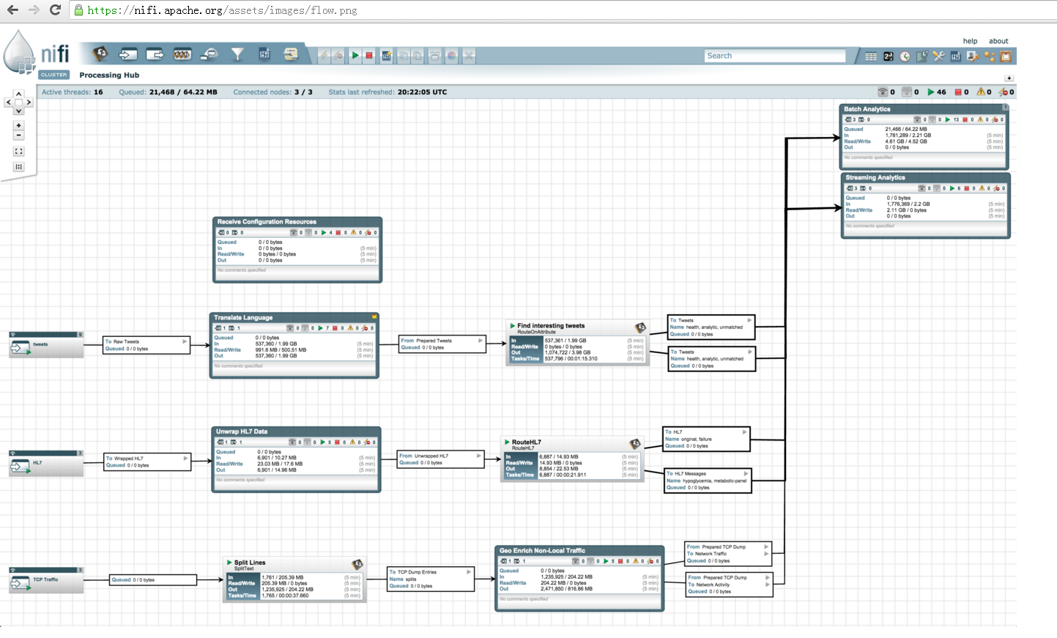Click the browser back arrow
Viewport: 1057px width, 638px height.
point(12,10)
